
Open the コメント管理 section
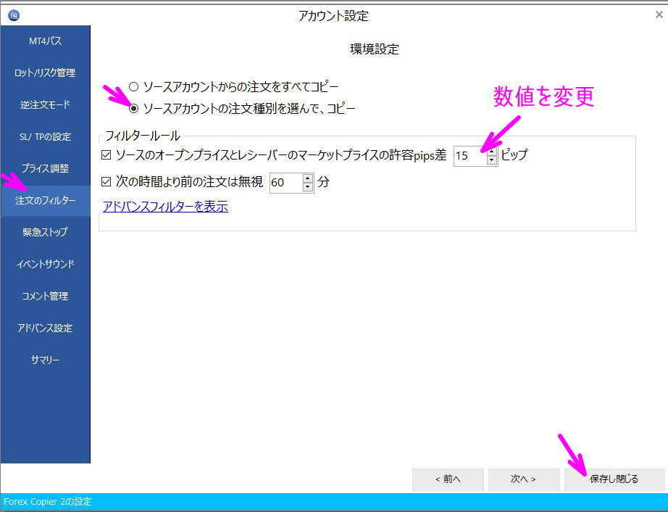tap(45, 296)
